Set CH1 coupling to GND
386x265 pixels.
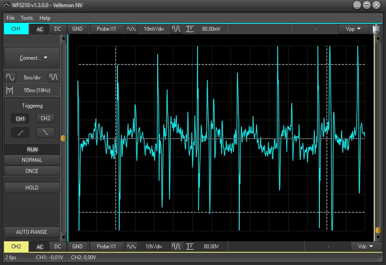(x=77, y=29)
